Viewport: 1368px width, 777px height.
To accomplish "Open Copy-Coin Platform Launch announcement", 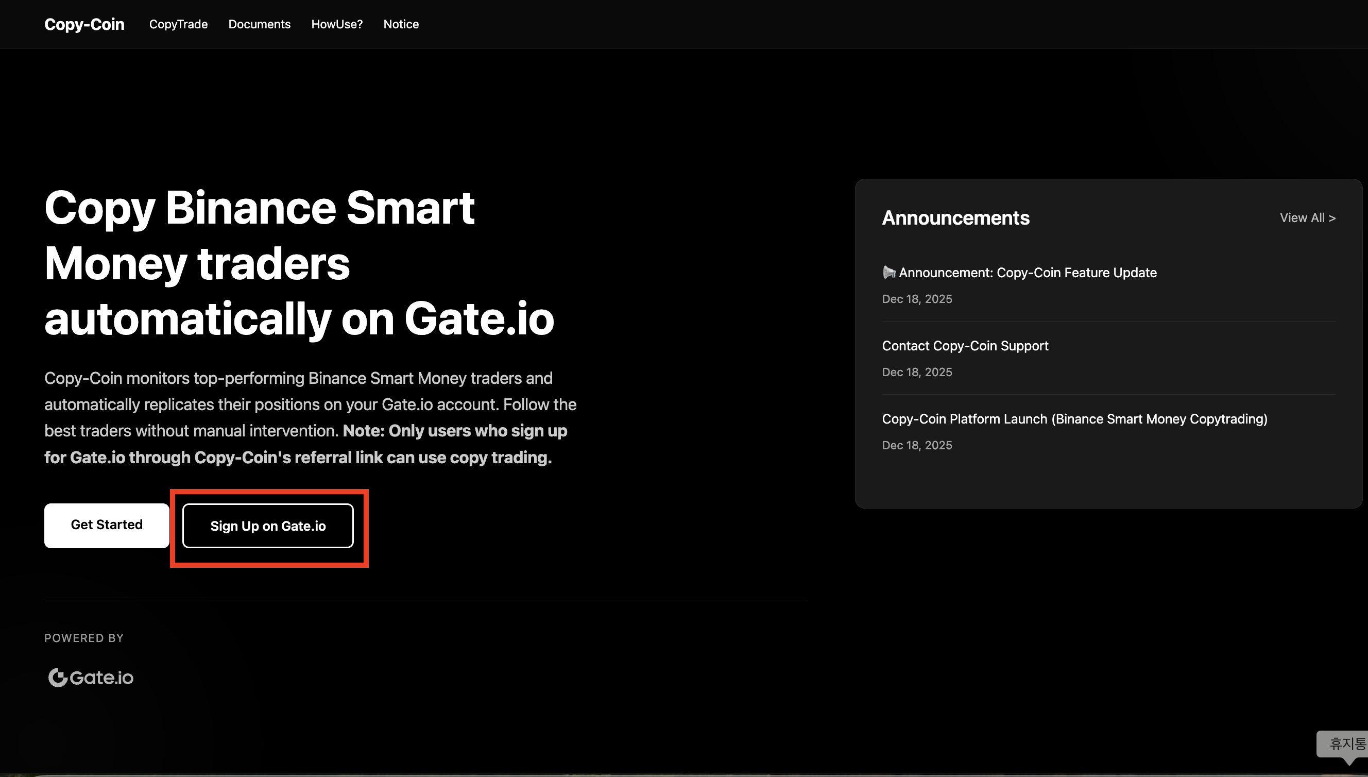I will (1074, 419).
